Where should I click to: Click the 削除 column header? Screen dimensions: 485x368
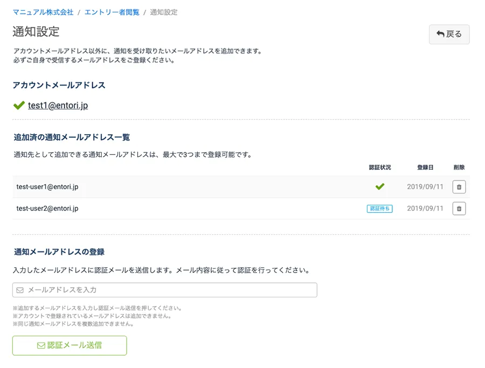click(x=459, y=168)
